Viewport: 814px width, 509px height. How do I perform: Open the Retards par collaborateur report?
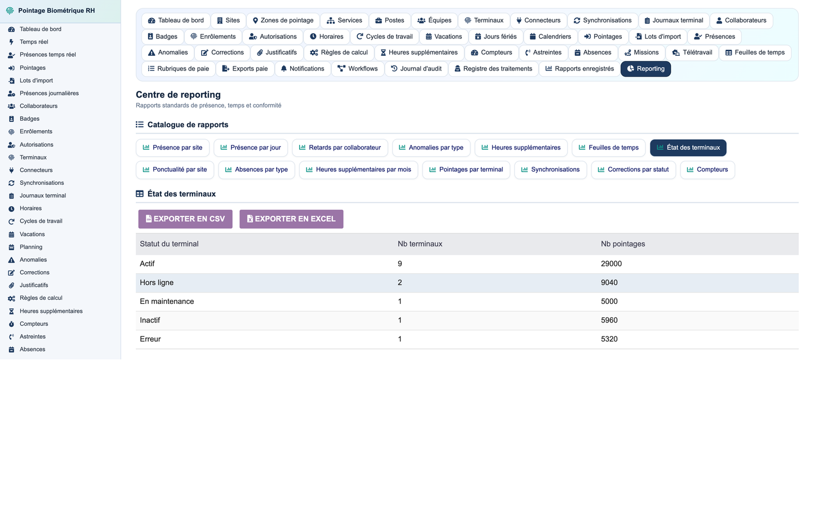(340, 148)
